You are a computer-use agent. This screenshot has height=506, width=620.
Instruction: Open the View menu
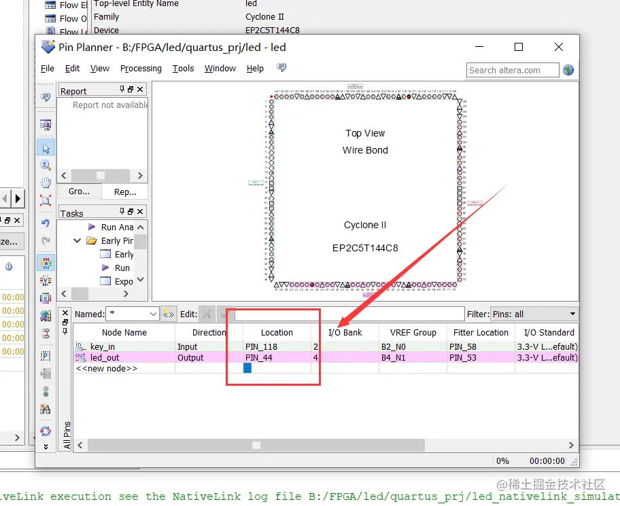click(x=100, y=69)
